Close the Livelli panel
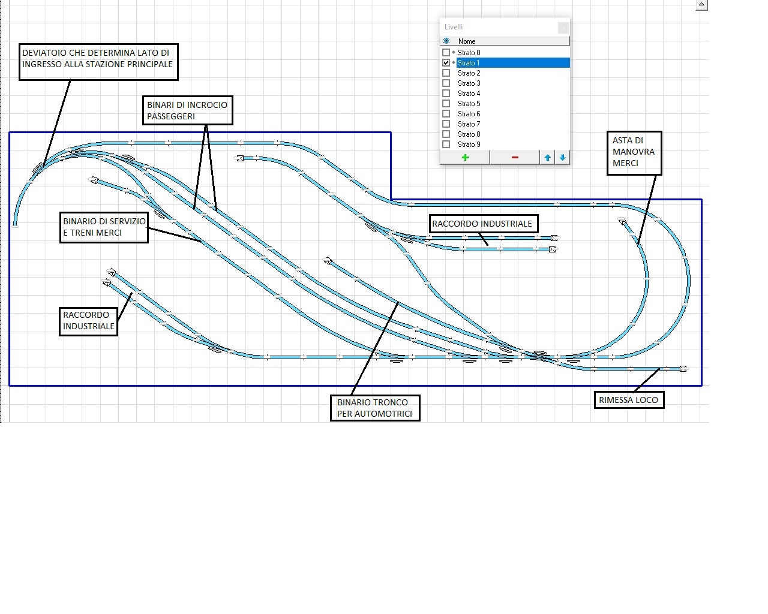 click(563, 28)
